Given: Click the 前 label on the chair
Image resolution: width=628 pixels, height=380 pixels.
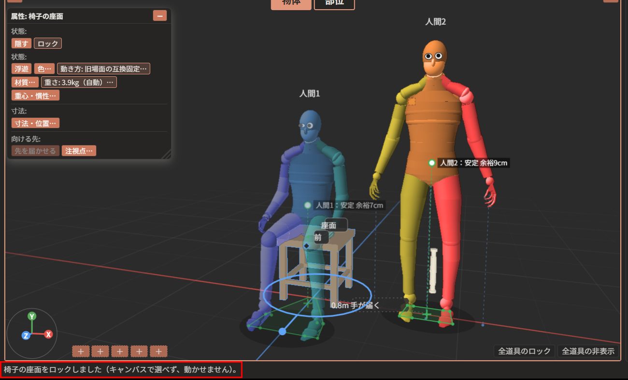Looking at the screenshot, I should [x=318, y=238].
